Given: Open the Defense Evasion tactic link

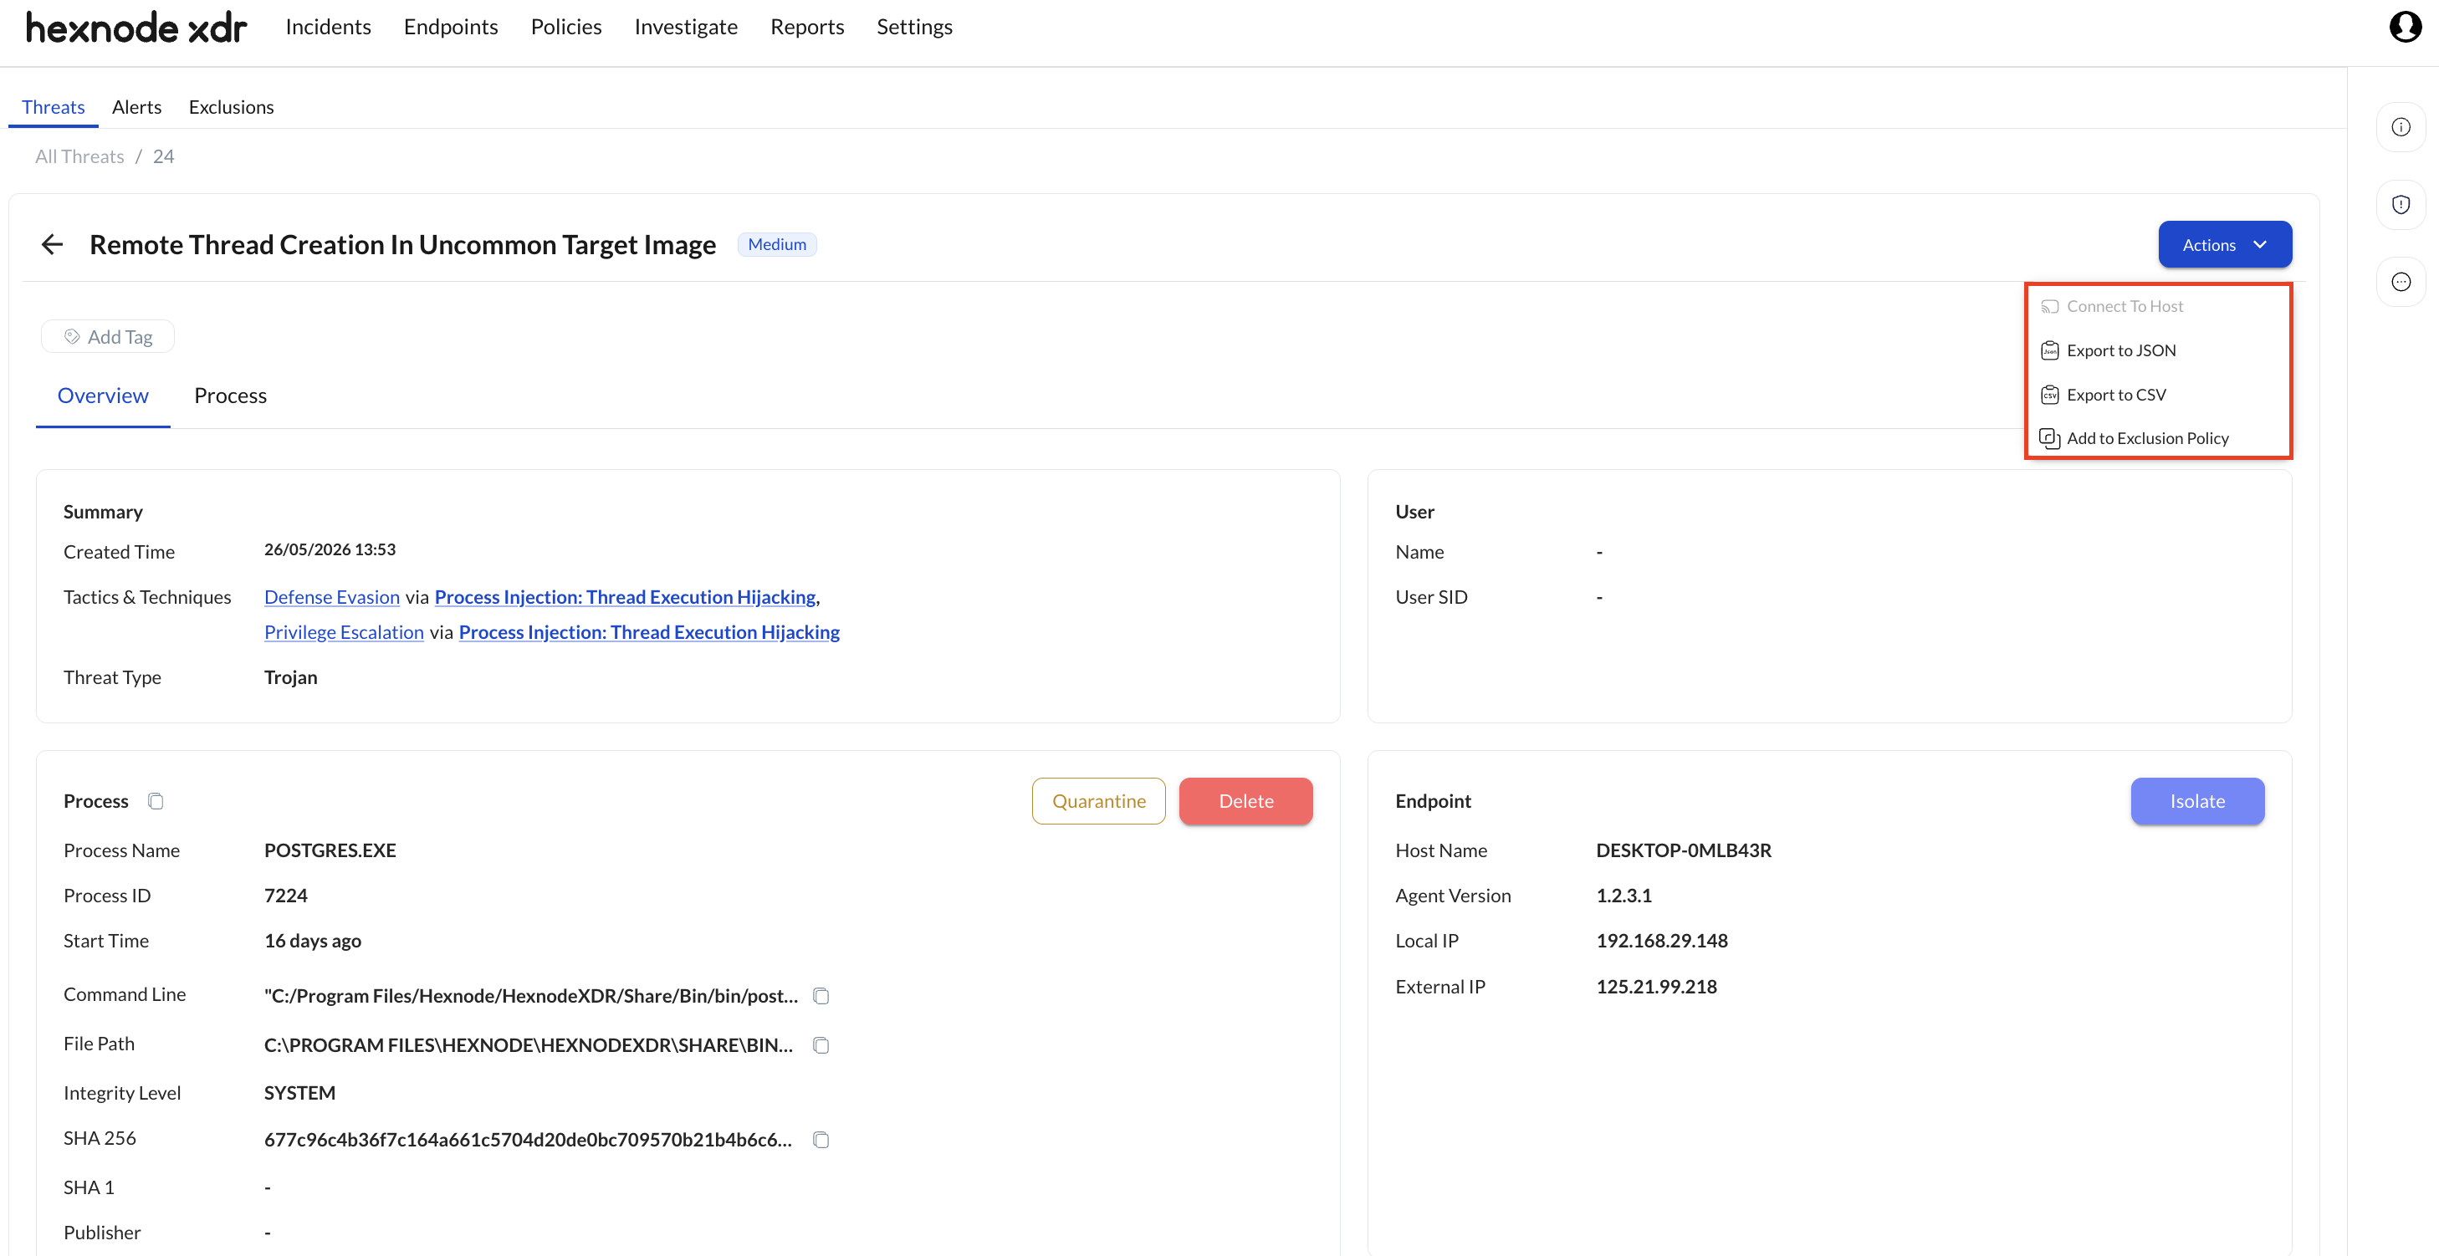Looking at the screenshot, I should 332,597.
